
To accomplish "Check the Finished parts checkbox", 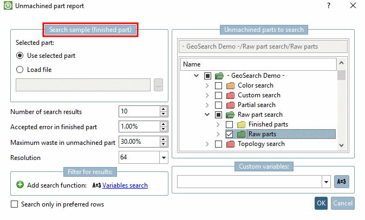I will tap(229, 124).
